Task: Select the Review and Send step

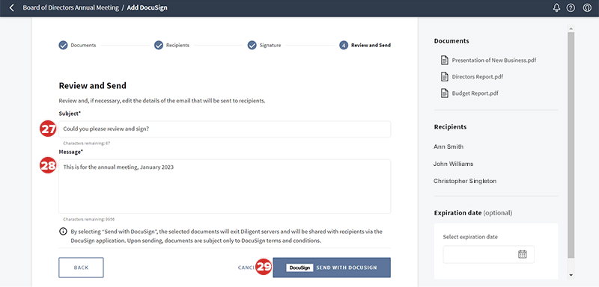Action: coord(365,46)
